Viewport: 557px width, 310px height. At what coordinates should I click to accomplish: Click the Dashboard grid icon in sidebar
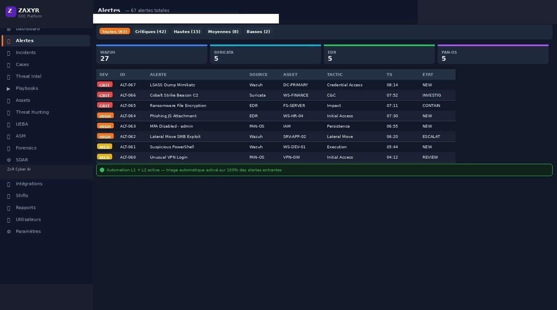coord(9,29)
